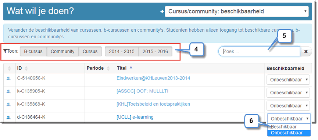Viewport: 318px width, 140px height.
Task: Select Onbeschikbaar option in open list
Action: click(289, 133)
